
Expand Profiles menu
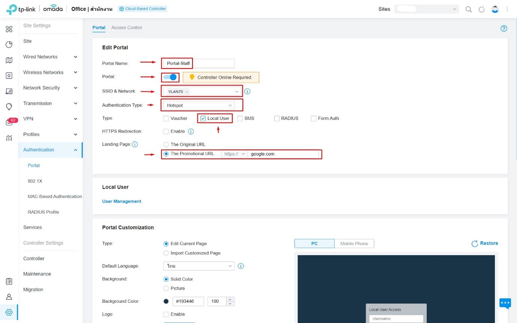(x=50, y=135)
